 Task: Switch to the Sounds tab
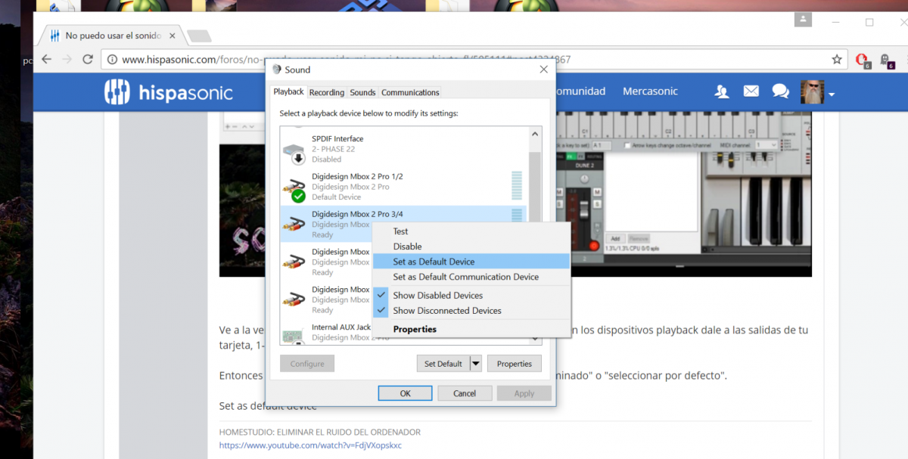pos(362,92)
